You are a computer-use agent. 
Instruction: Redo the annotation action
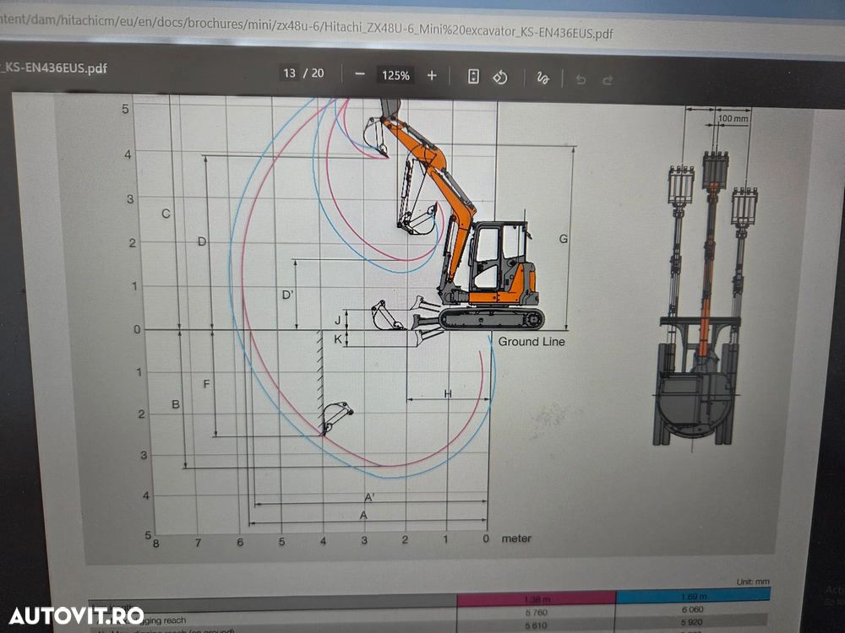pyautogui.click(x=608, y=81)
